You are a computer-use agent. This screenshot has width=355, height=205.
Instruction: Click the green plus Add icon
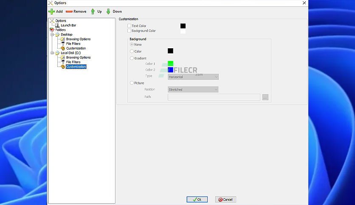(x=52, y=11)
